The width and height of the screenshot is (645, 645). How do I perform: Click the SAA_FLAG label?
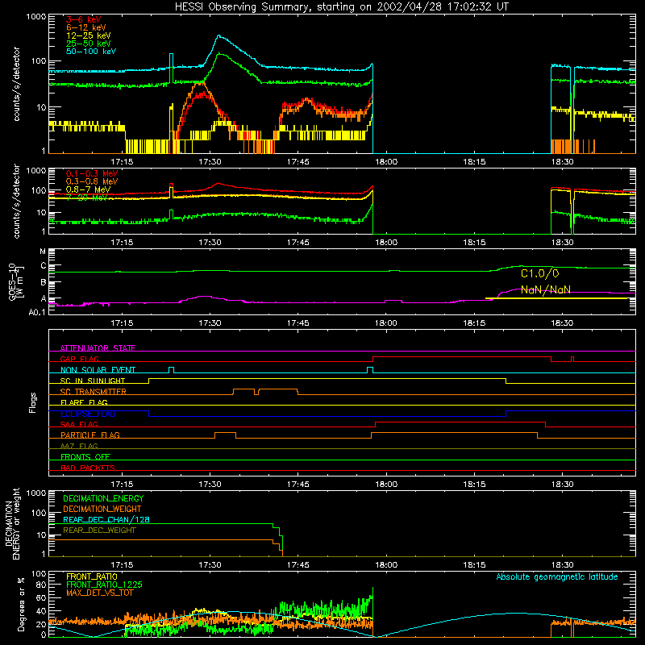tap(79, 424)
